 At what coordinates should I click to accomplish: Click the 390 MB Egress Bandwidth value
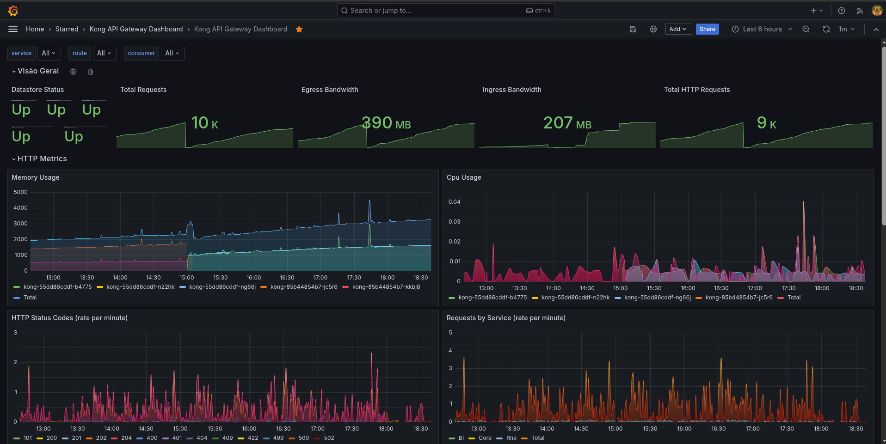pos(386,123)
